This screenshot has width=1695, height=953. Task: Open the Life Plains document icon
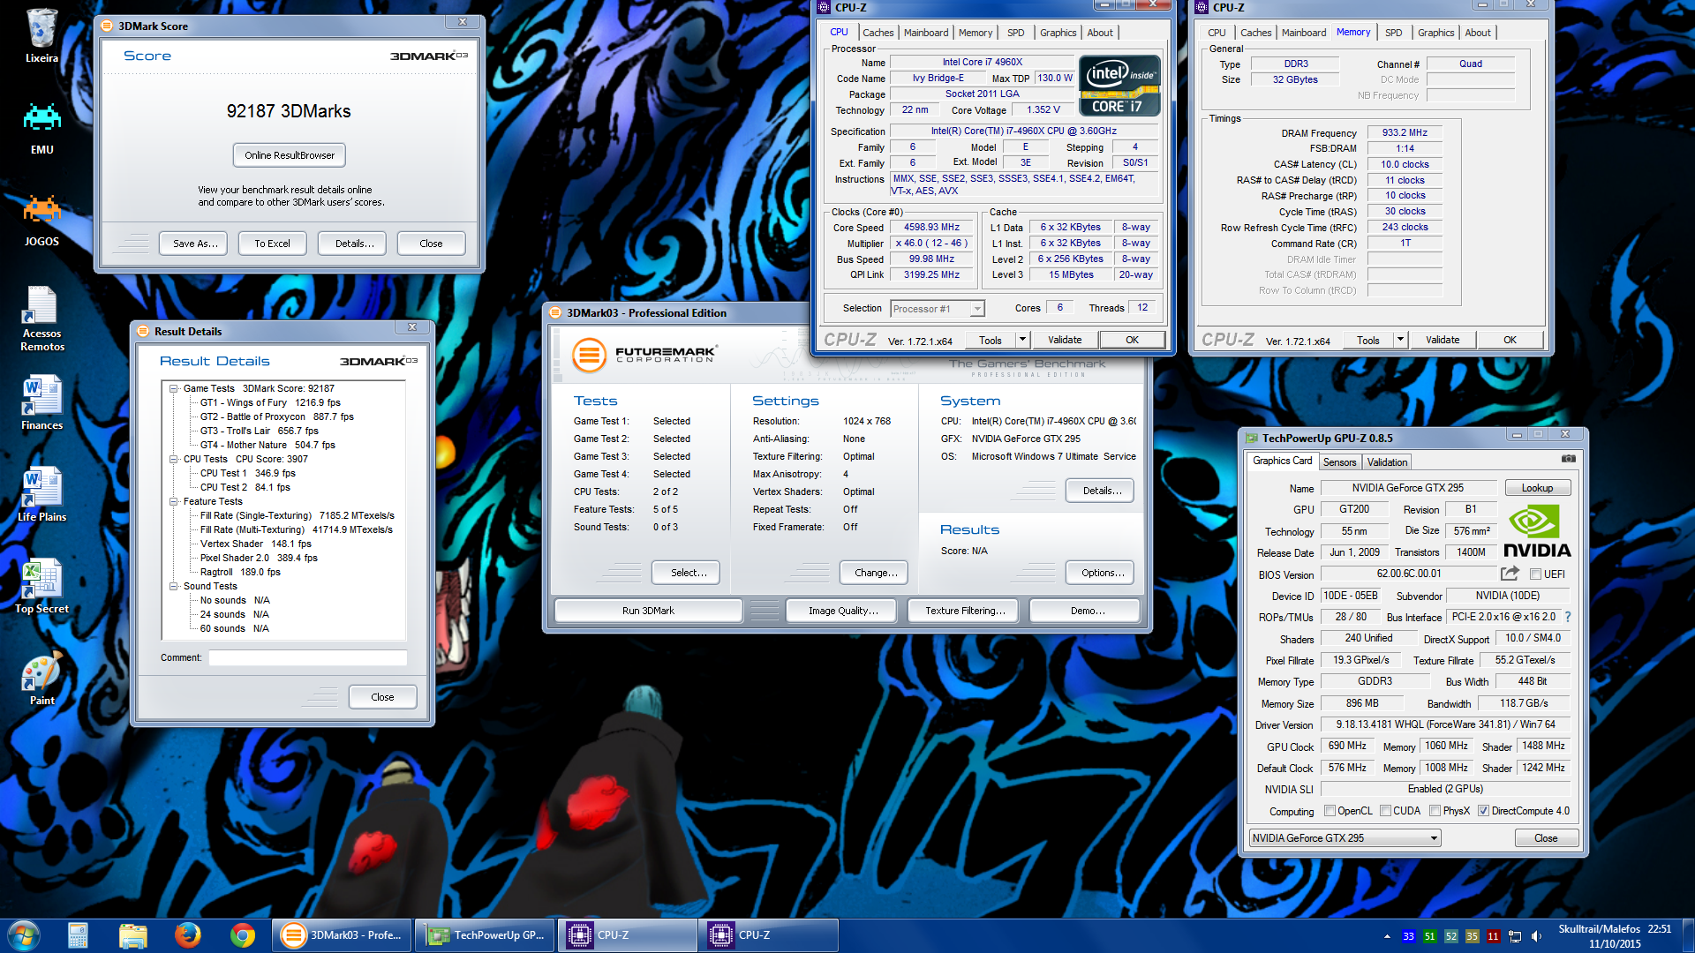click(41, 495)
